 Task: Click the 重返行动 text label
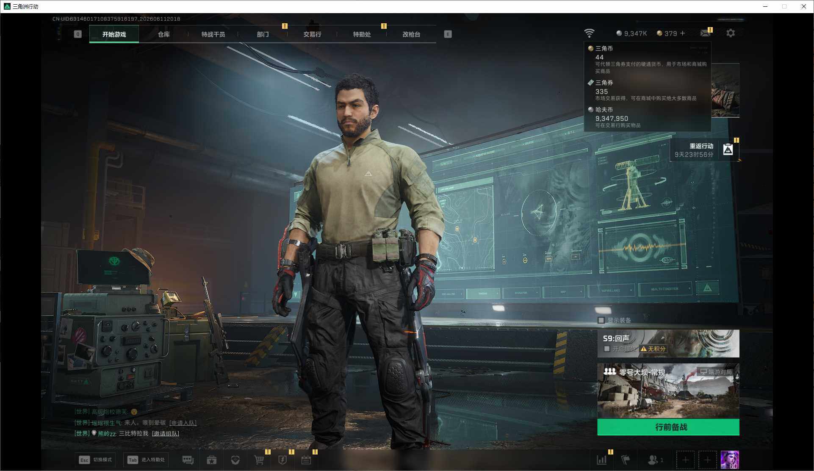(x=701, y=146)
